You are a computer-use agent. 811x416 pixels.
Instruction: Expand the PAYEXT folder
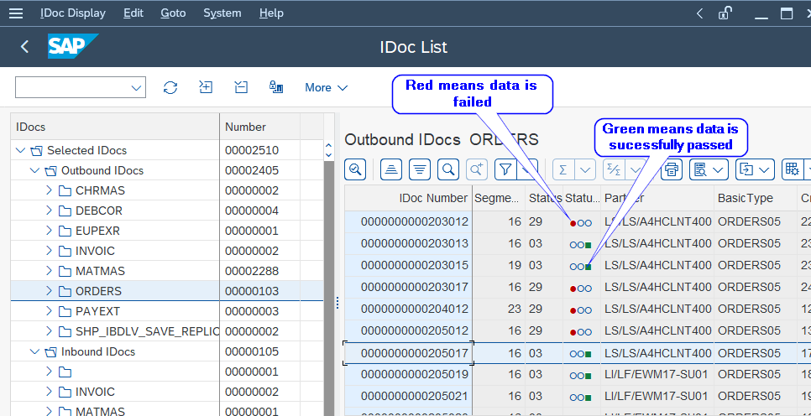[x=50, y=311]
